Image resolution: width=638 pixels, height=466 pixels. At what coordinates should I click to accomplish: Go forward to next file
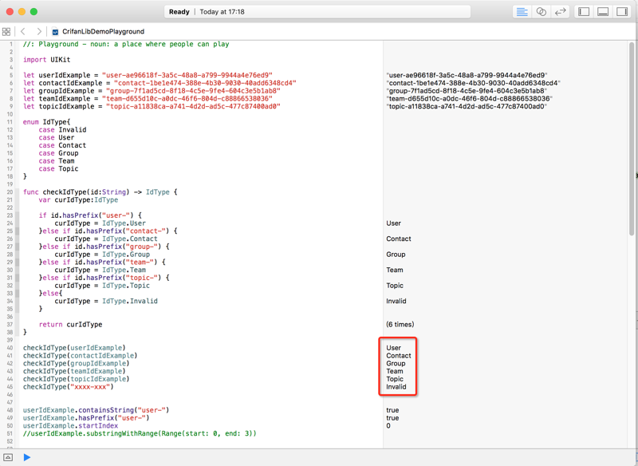[38, 32]
